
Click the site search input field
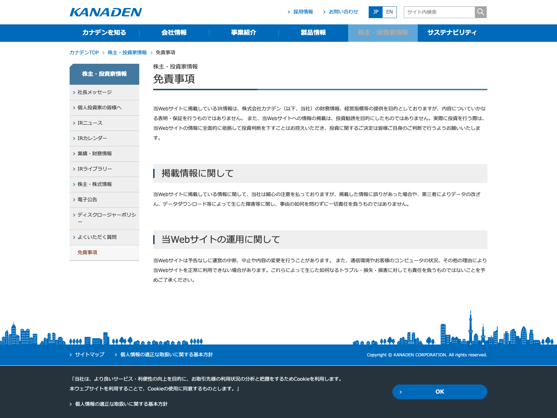coord(439,12)
